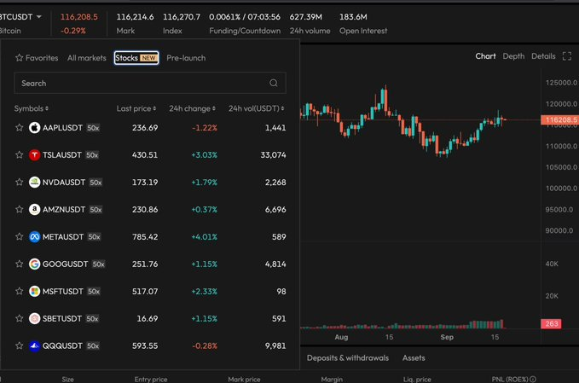Click AAPLUSDT change -1.22%
Screen dimensions: 579x383
click(x=205, y=128)
